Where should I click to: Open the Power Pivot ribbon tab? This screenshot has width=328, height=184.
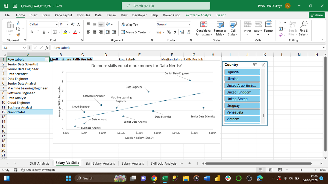pos(171,15)
